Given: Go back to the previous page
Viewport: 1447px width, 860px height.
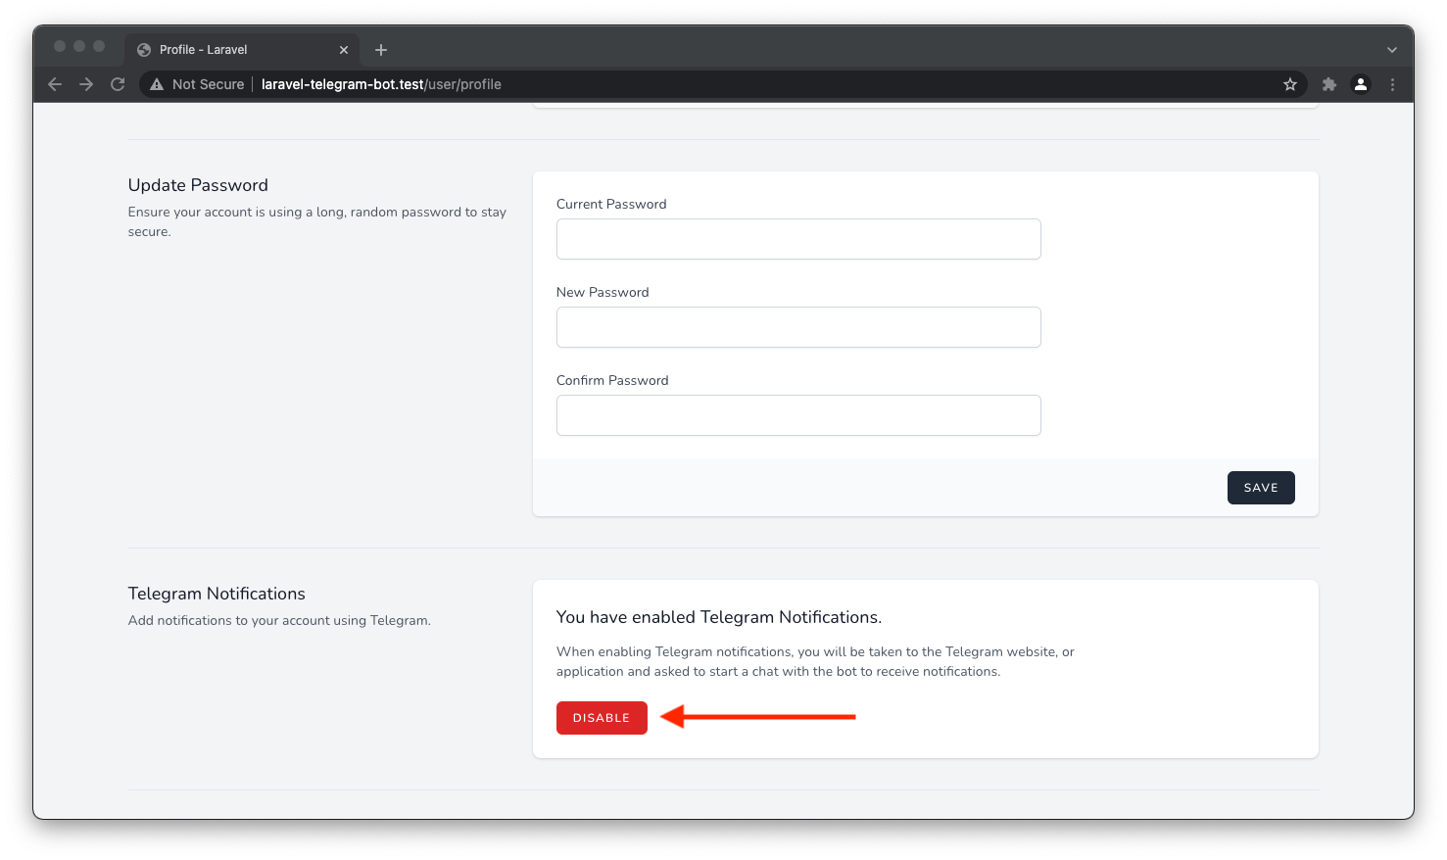Looking at the screenshot, I should click(55, 84).
